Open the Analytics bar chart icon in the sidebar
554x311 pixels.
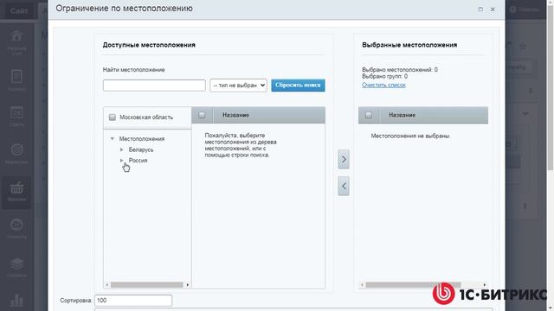[x=16, y=300]
